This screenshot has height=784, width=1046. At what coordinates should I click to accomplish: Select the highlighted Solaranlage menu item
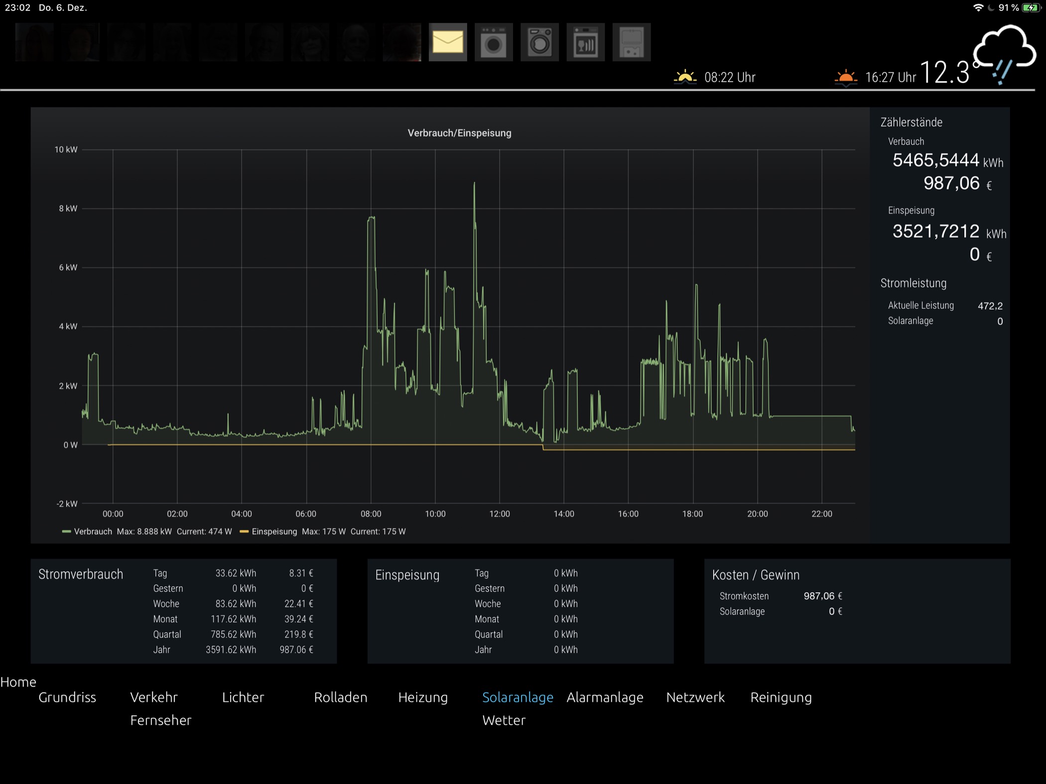click(x=518, y=697)
